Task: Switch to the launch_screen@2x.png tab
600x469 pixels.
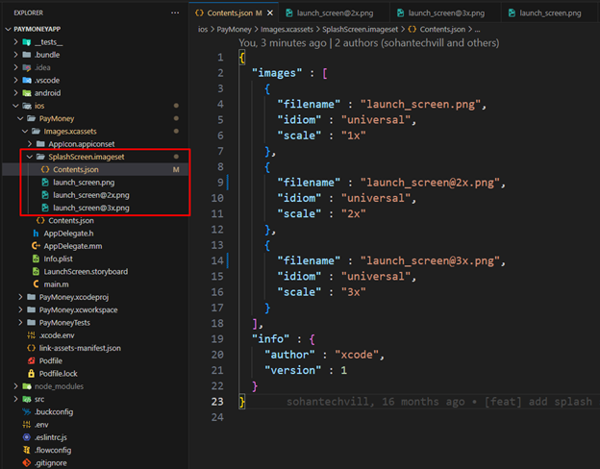Action: coord(334,12)
